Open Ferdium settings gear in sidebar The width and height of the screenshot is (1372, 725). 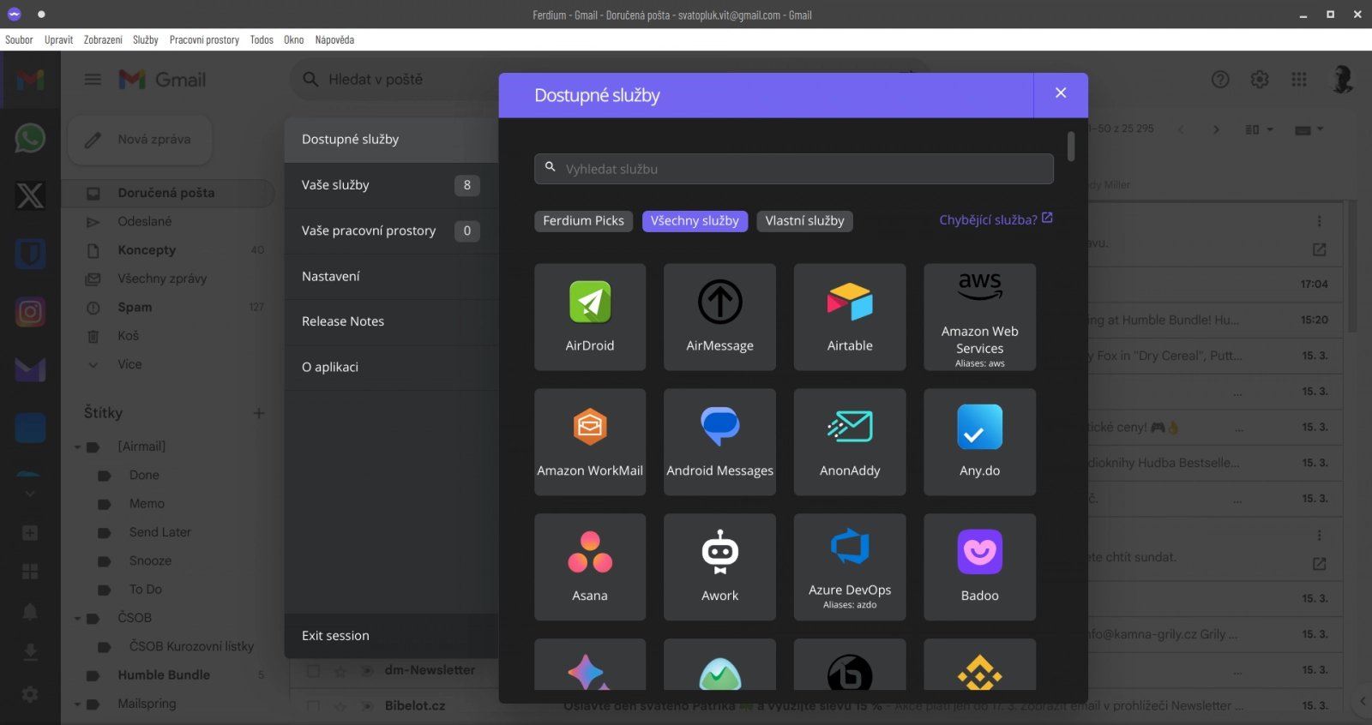coord(30,694)
